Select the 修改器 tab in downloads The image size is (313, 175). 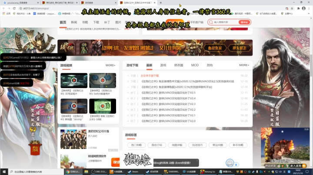point(179,65)
